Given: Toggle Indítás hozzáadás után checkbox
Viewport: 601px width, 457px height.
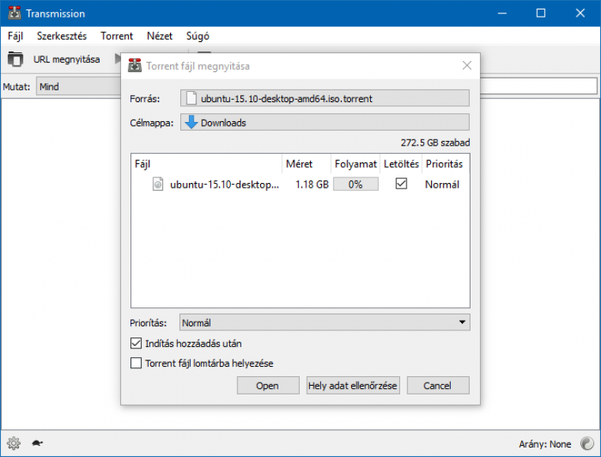Looking at the screenshot, I should pos(136,343).
